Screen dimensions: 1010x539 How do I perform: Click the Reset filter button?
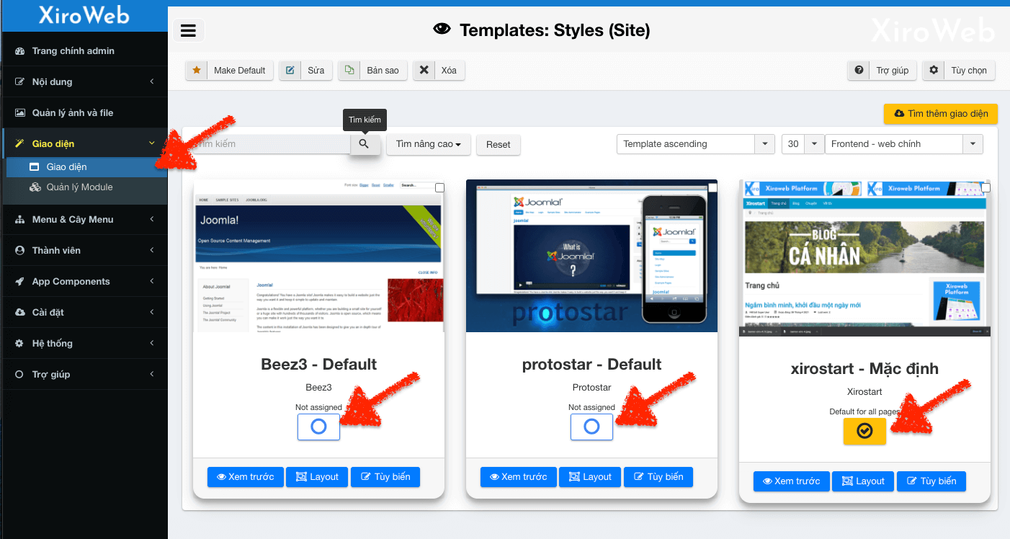tap(498, 144)
